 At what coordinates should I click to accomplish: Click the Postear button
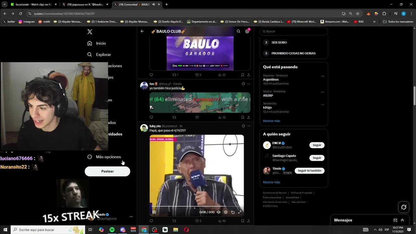point(108,171)
